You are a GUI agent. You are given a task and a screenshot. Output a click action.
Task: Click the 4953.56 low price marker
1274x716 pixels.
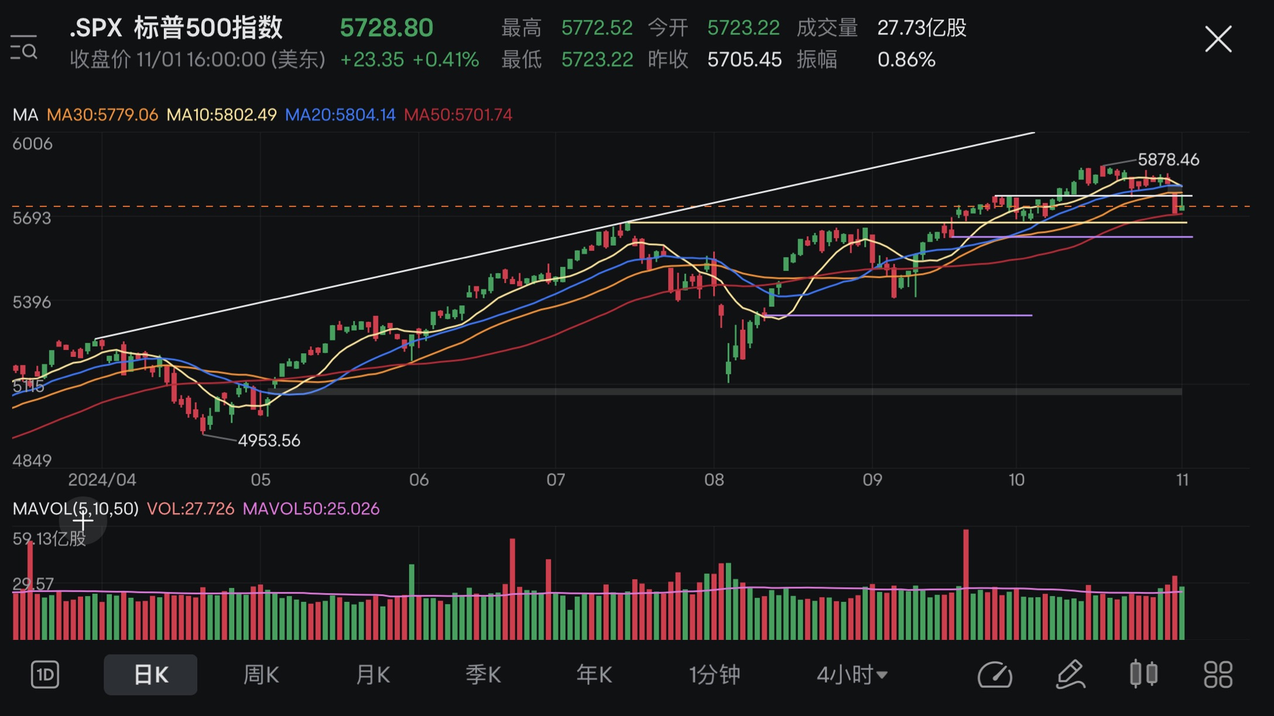(x=269, y=440)
